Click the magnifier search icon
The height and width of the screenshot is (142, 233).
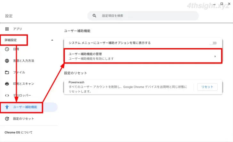coord(94,16)
